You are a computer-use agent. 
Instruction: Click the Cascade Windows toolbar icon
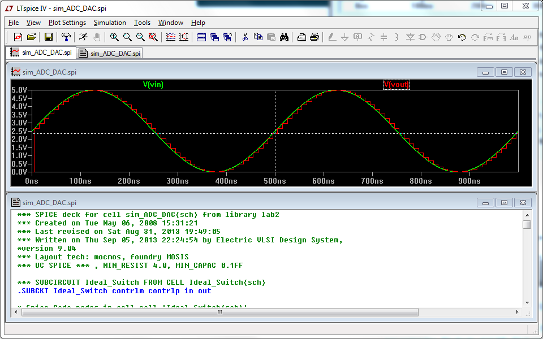(x=214, y=37)
